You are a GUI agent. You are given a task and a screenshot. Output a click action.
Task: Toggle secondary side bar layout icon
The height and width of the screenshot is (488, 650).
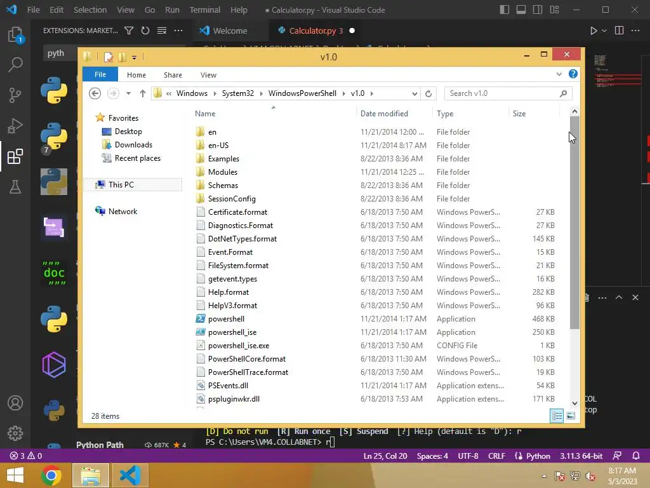[x=538, y=10]
